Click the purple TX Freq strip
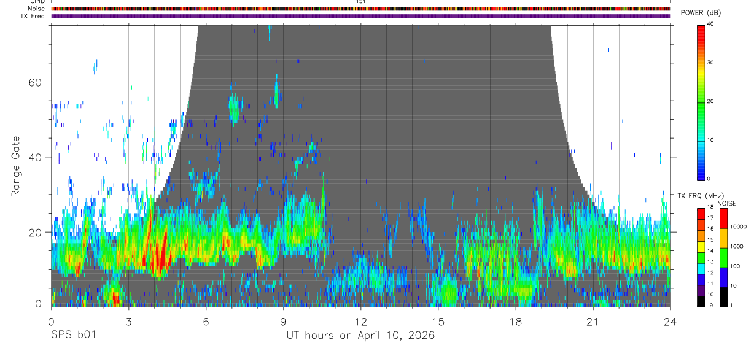This screenshot has height=348, width=754. (361, 16)
